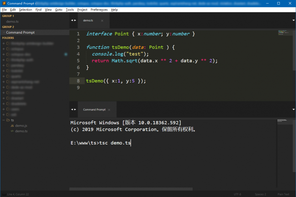Select demo.ts under Group 1 in sidebar
This screenshot has height=197, width=296.
pos(12,21)
